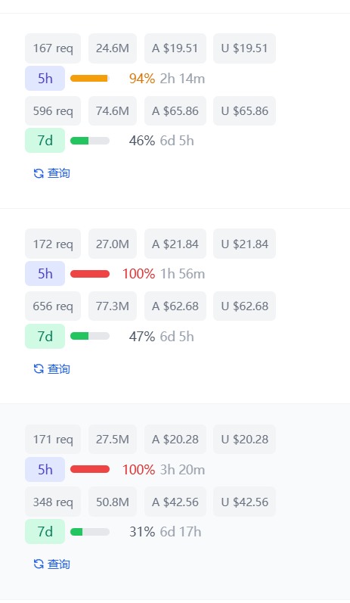This screenshot has width=350, height=603.
Task: Select the 7d badge beside 46%
Action: click(45, 141)
